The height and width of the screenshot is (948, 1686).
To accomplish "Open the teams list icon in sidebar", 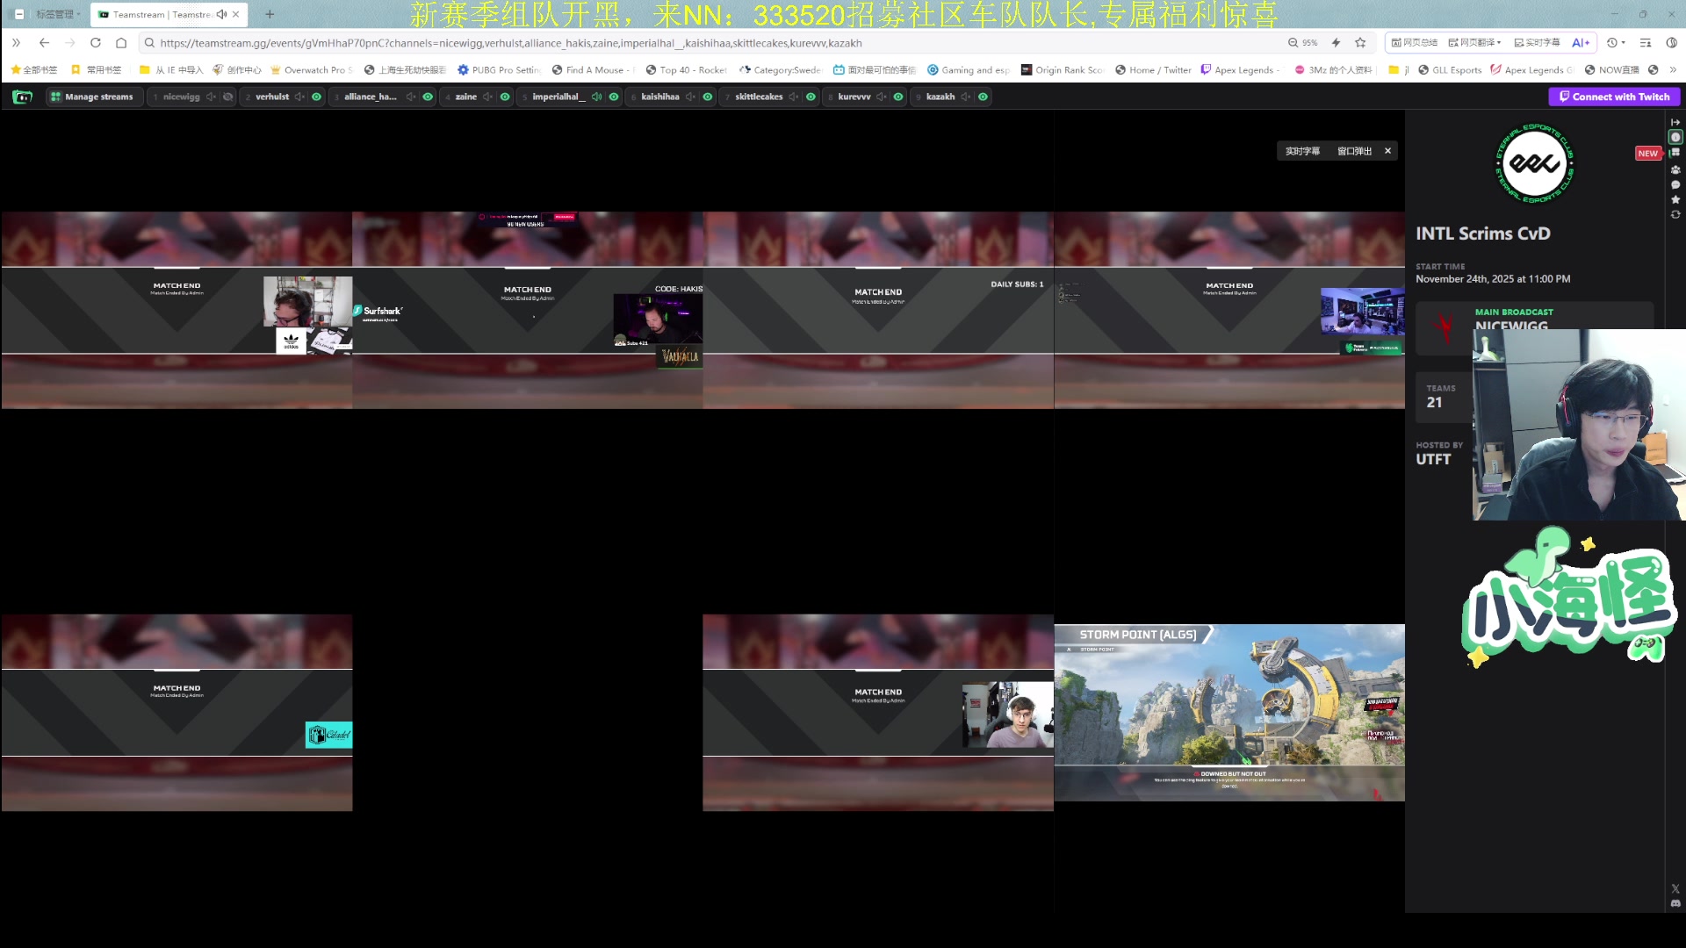I will click(1675, 169).
